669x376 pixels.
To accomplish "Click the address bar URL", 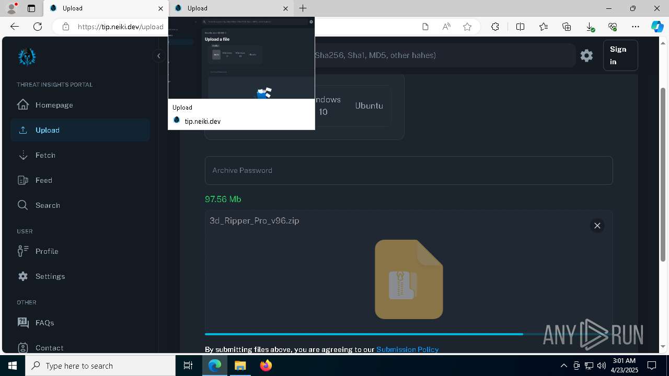I will click(x=121, y=27).
